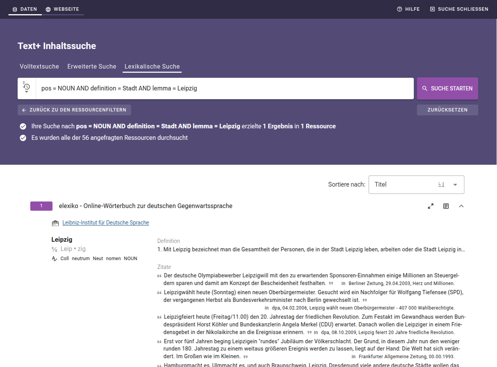
Task: Click the result number 1 badge
Action: click(41, 206)
